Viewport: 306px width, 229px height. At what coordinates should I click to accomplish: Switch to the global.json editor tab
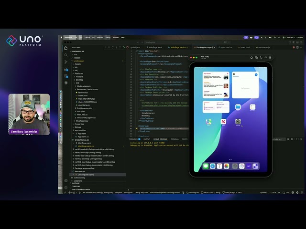point(135,47)
